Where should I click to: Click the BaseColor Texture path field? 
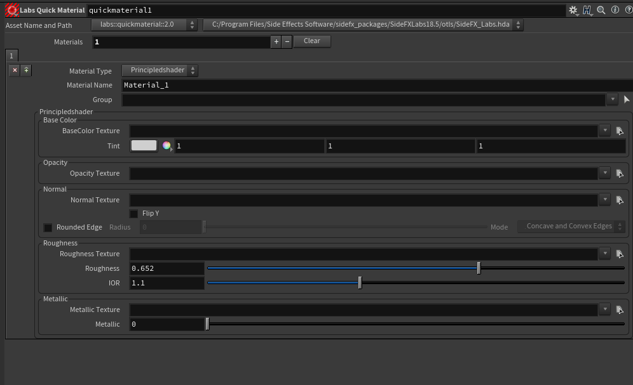pyautogui.click(x=364, y=131)
